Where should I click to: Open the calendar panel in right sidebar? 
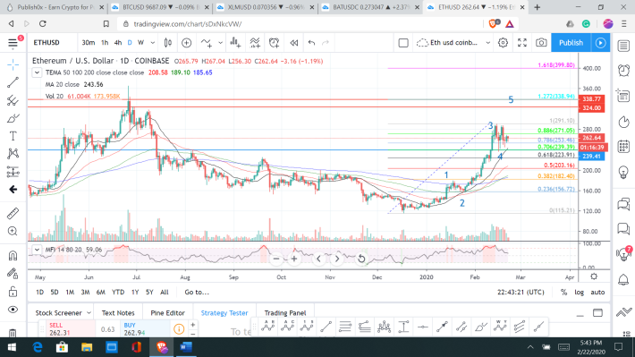click(x=623, y=146)
